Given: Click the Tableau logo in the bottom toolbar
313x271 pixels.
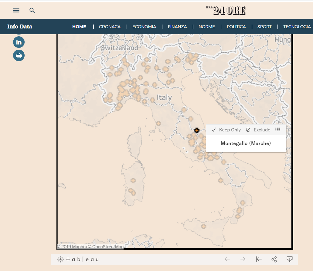Looking at the screenshot, I should coord(78,259).
